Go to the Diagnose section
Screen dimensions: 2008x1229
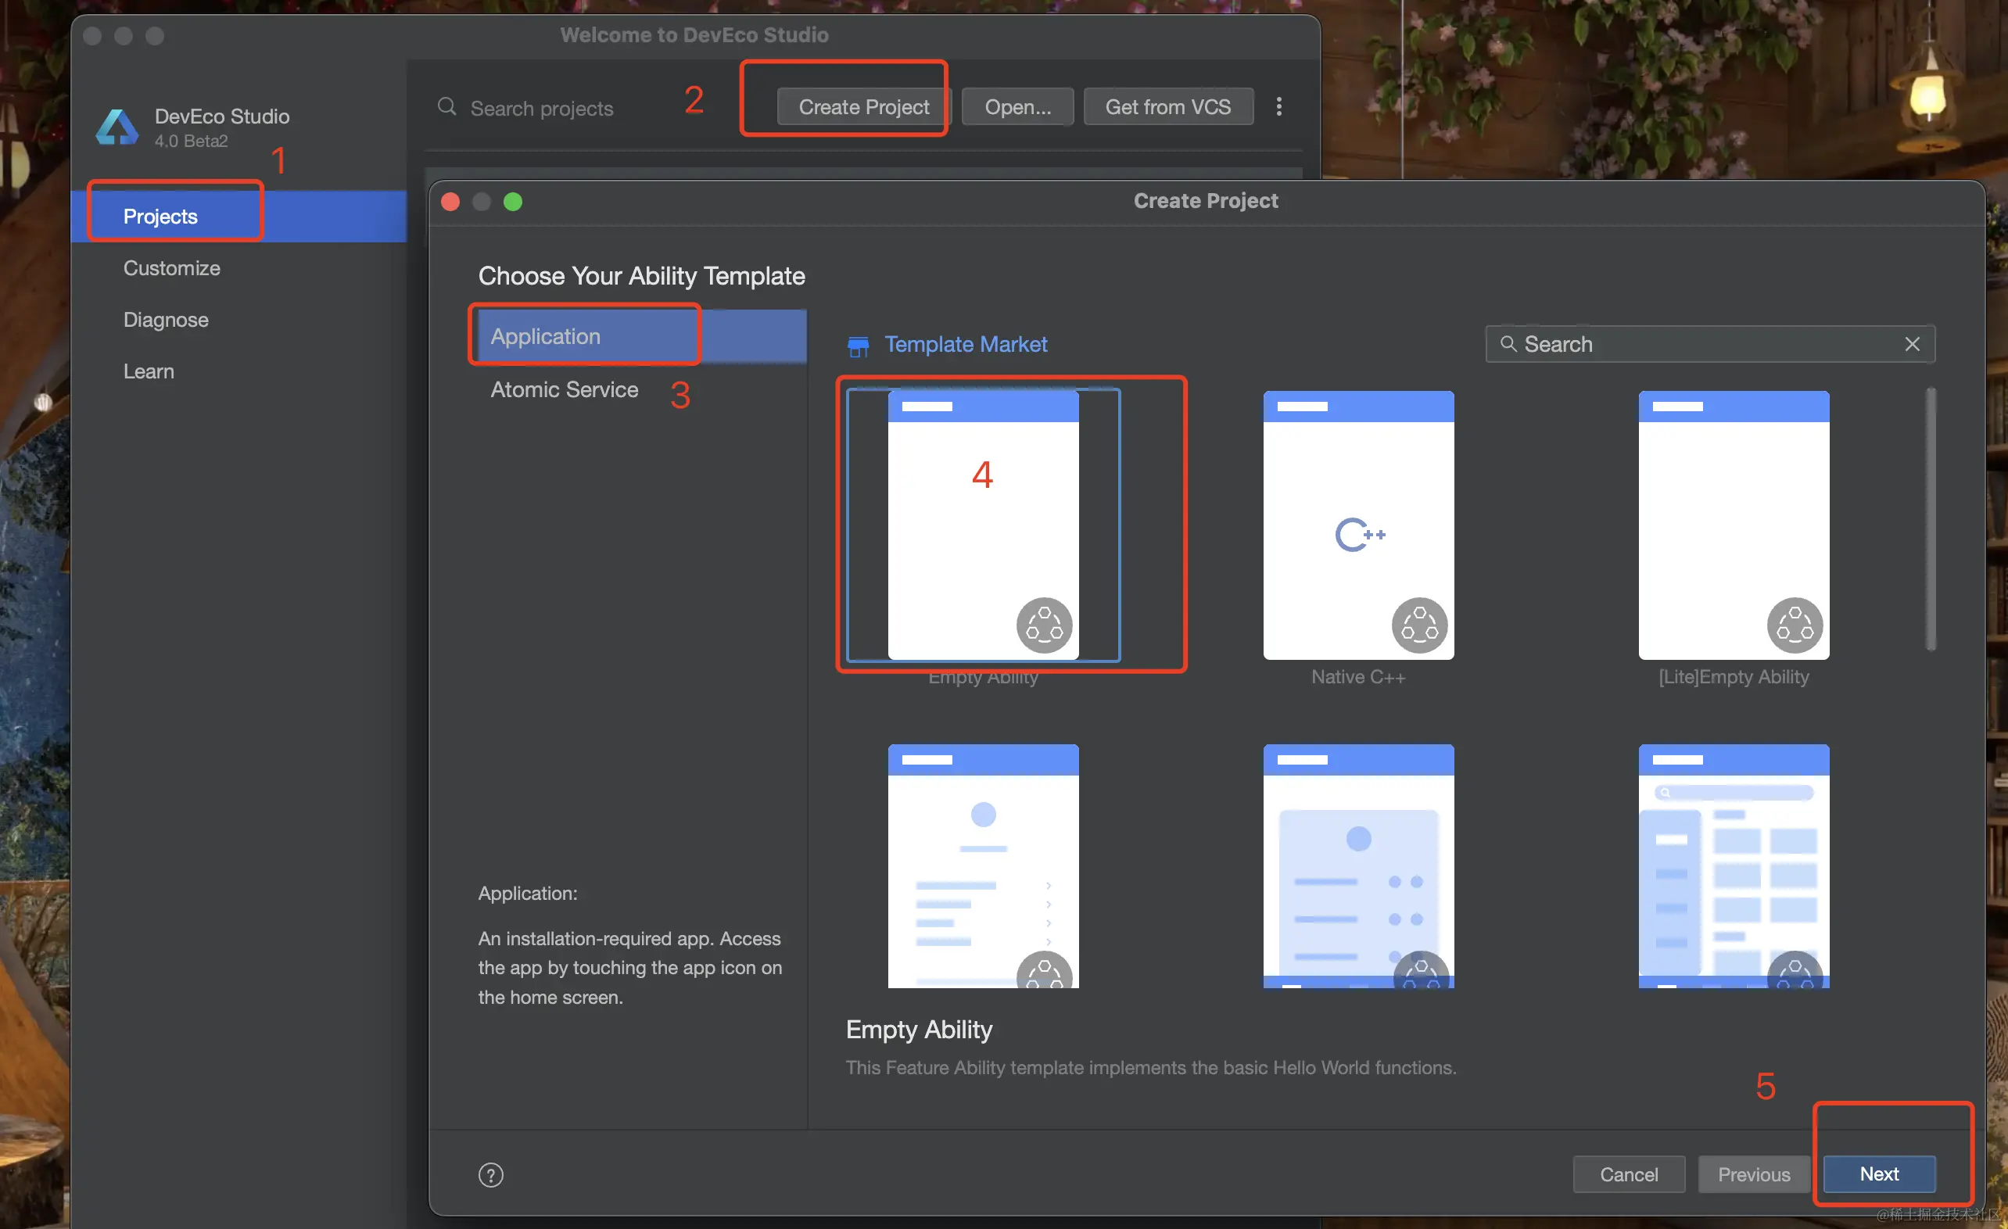tap(167, 320)
